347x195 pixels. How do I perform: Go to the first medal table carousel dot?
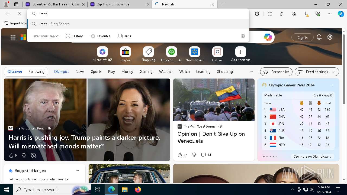pyautogui.click(x=264, y=157)
